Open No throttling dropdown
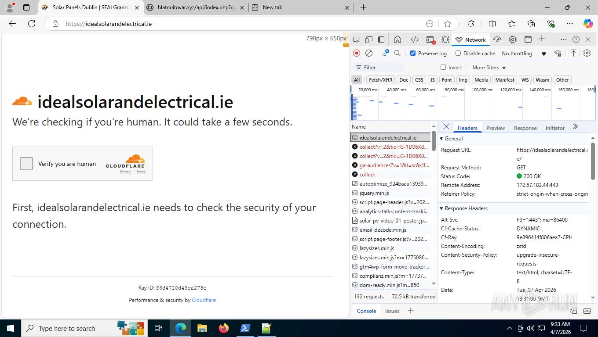Viewport: 598px width, 337px height. click(524, 54)
